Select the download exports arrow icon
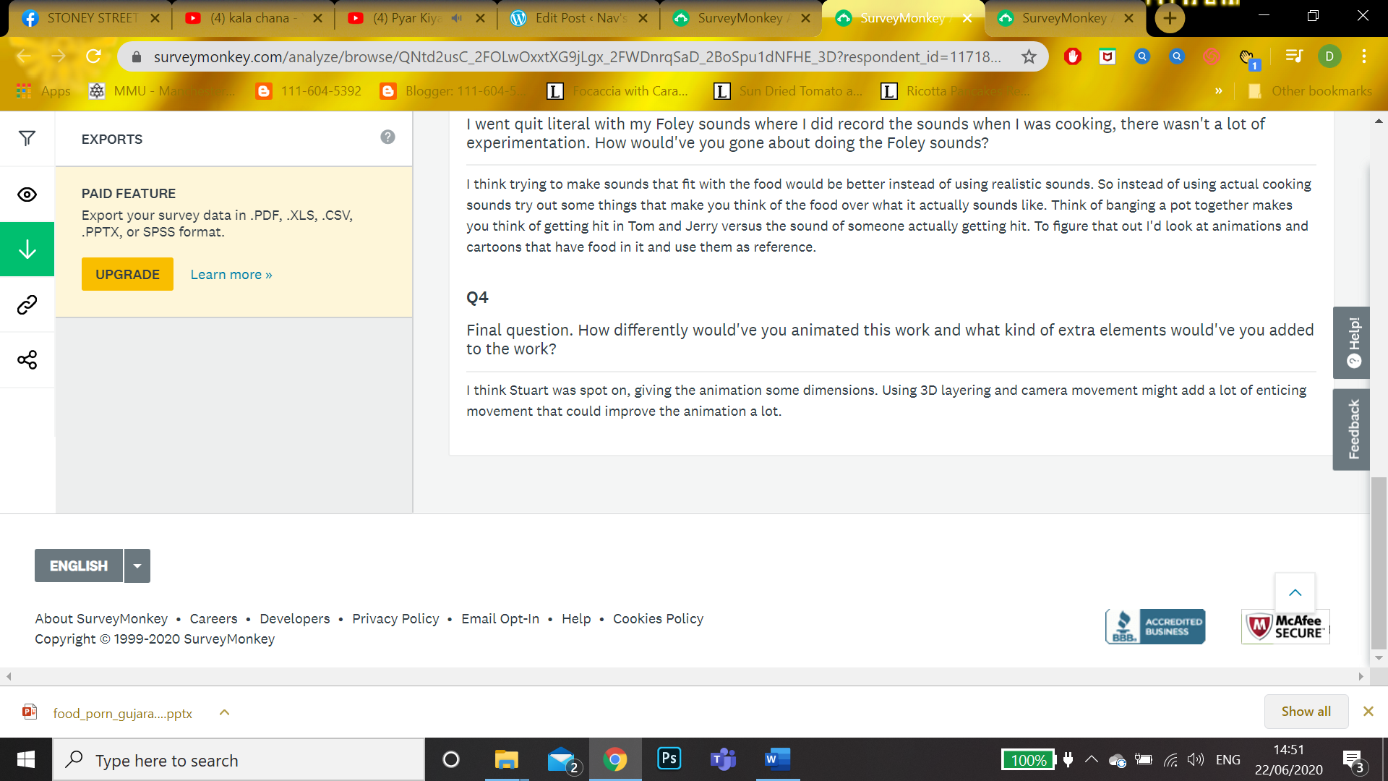 pyautogui.click(x=27, y=249)
